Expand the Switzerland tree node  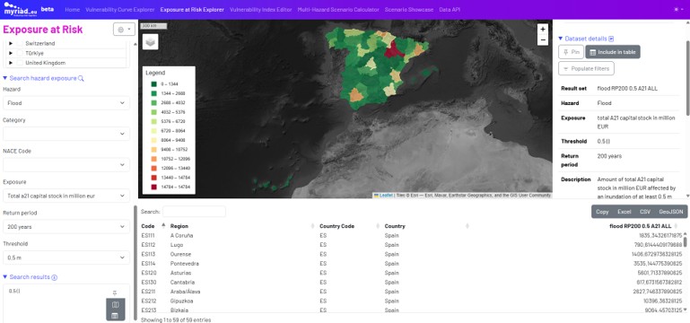11,44
